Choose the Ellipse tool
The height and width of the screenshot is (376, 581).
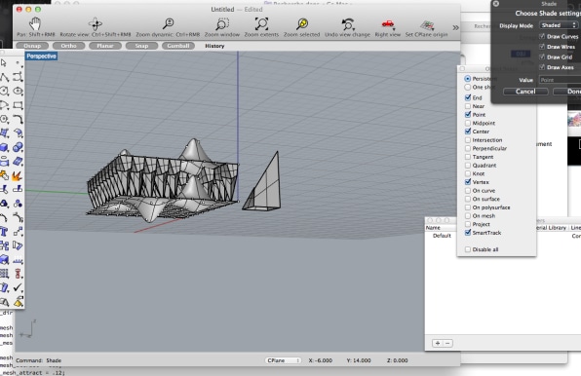(x=18, y=91)
